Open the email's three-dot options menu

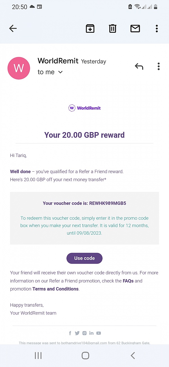click(159, 66)
